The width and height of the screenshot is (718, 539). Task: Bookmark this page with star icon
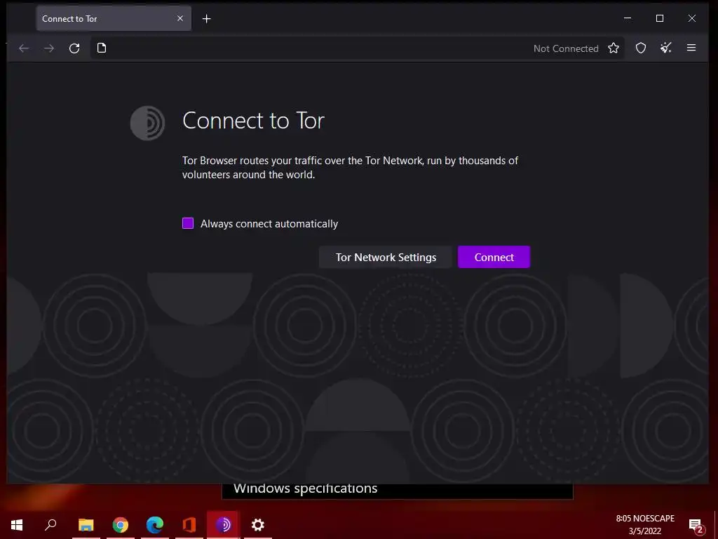click(x=614, y=48)
